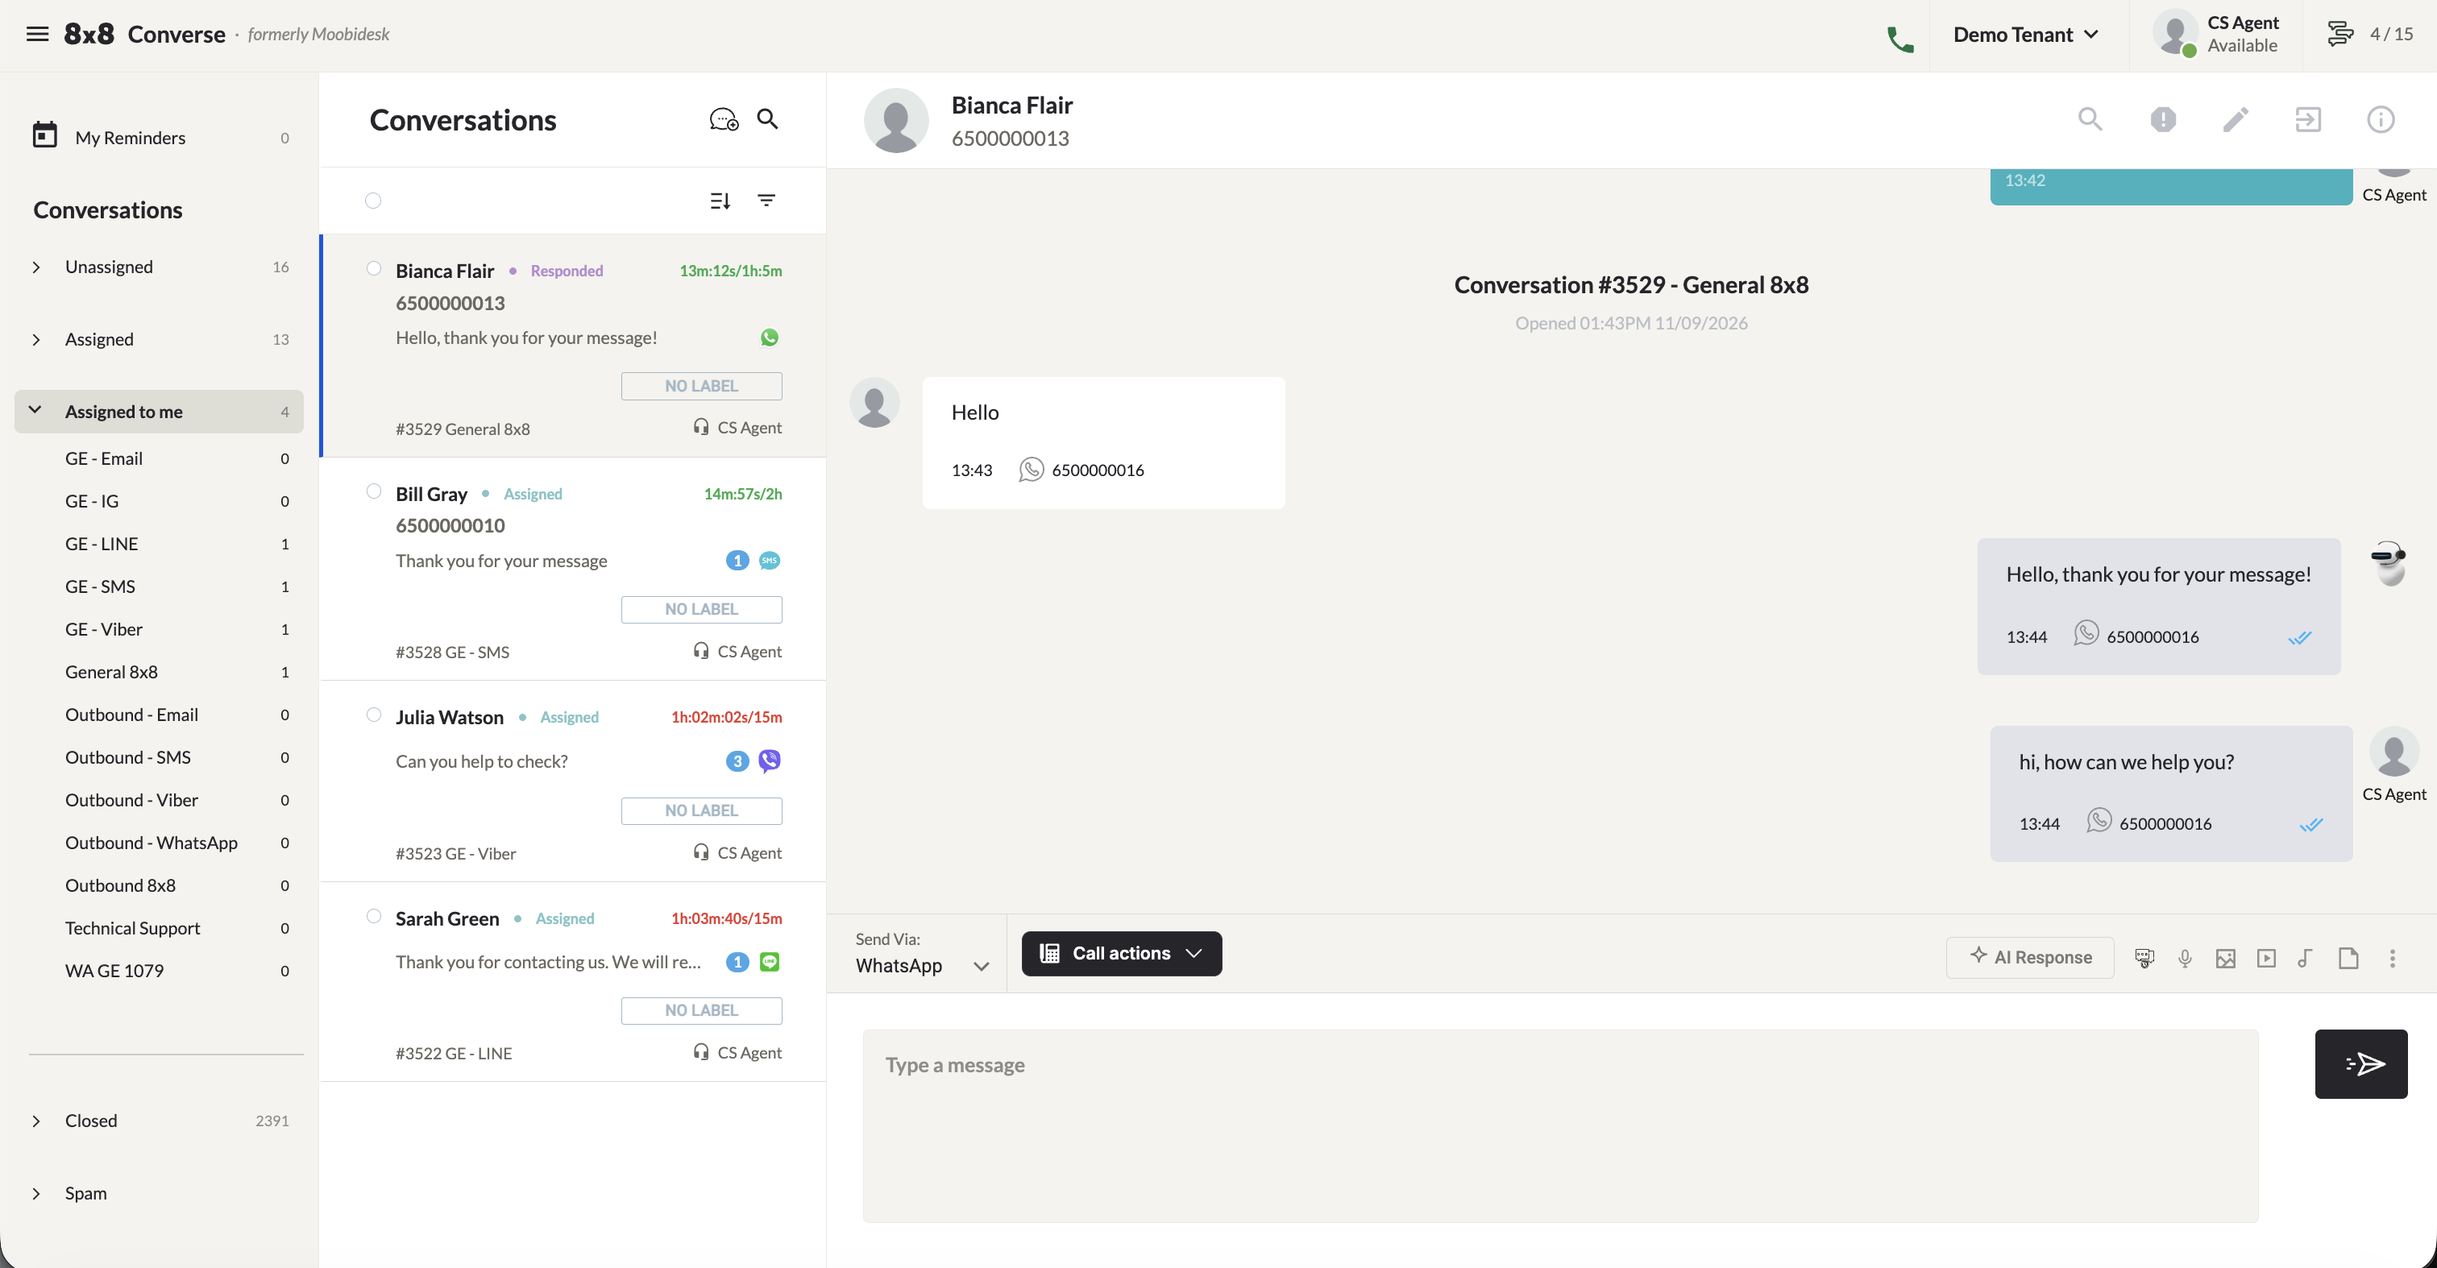This screenshot has width=2437, height=1268.
Task: Search conversations using the list magnifier icon
Action: 767,119
